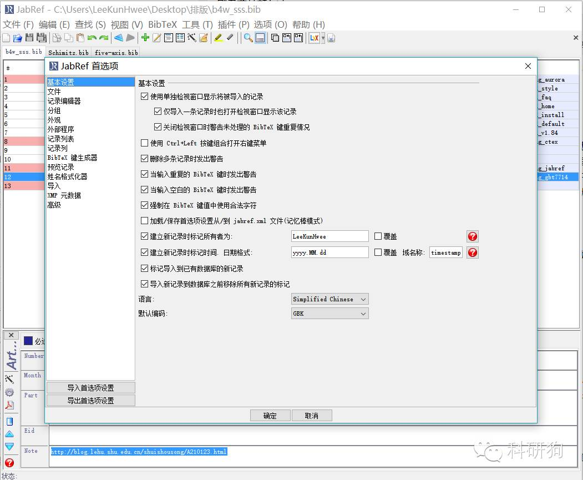Open the BibTeX menu
This screenshot has height=480, width=583.
[x=163, y=24]
